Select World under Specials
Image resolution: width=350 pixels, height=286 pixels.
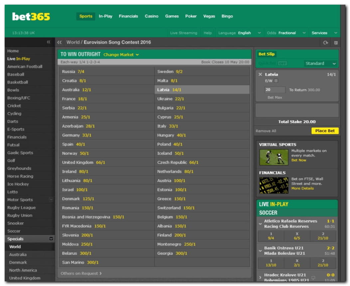(x=15, y=247)
